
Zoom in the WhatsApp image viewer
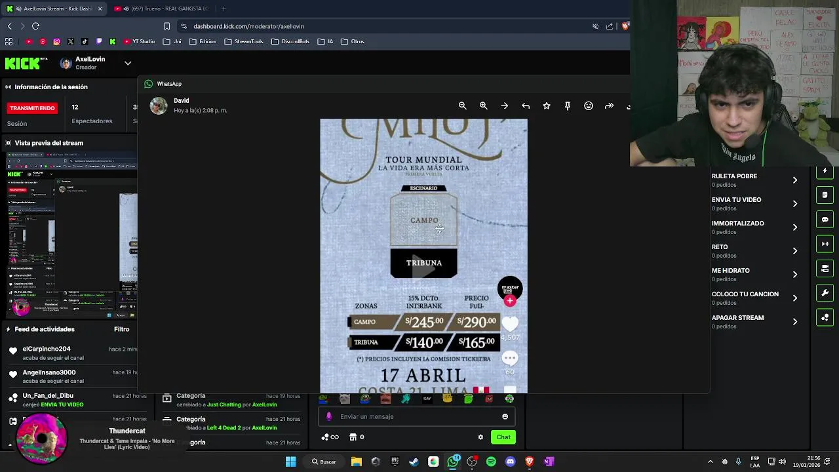click(484, 106)
